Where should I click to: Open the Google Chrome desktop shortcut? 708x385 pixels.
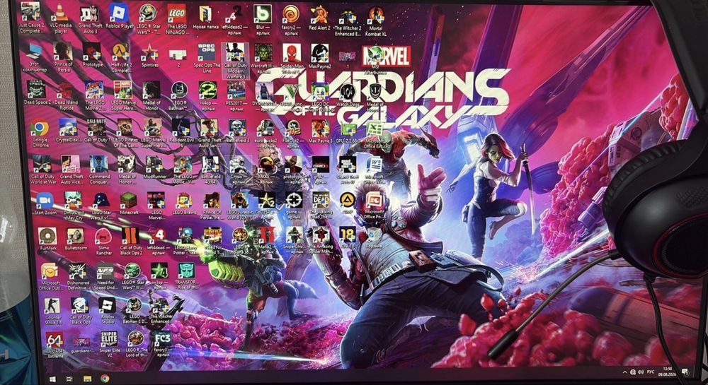(x=40, y=134)
